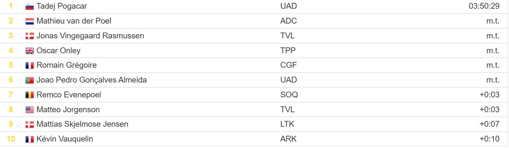
Task: Click position number 4 in the rankings
Action: point(11,51)
